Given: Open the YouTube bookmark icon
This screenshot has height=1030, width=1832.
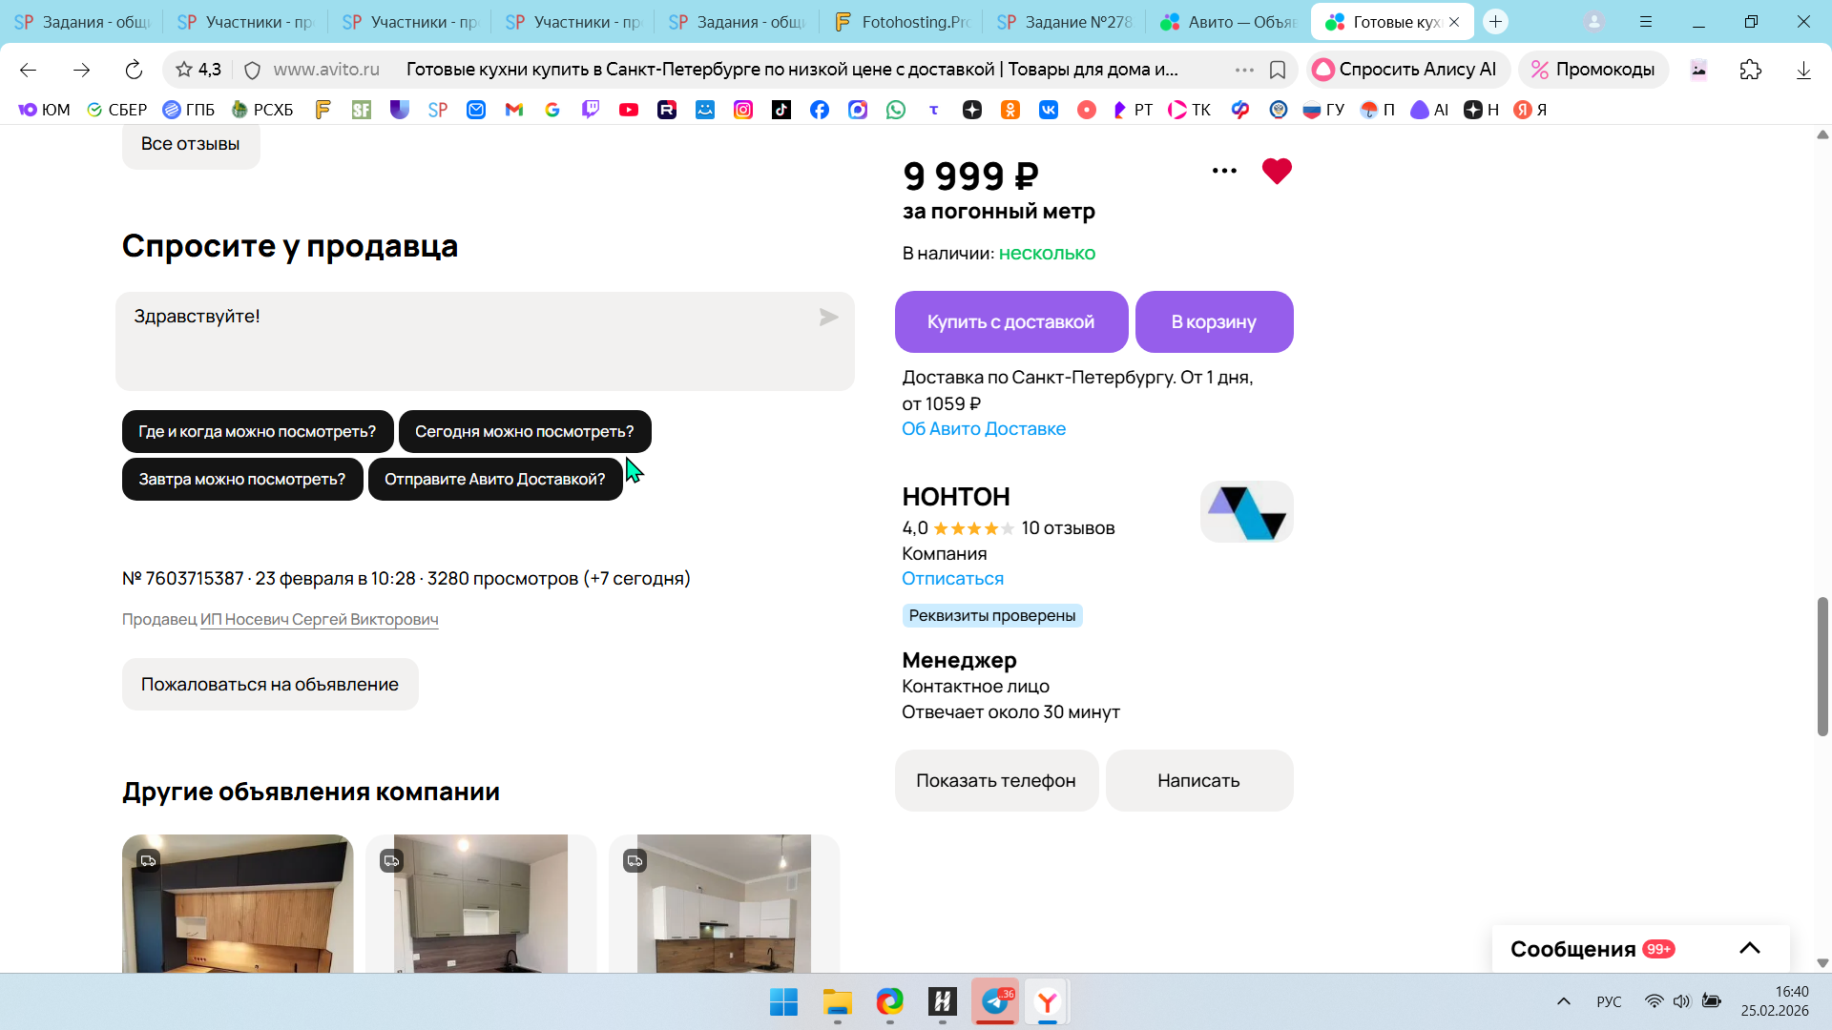Looking at the screenshot, I should [x=628, y=110].
